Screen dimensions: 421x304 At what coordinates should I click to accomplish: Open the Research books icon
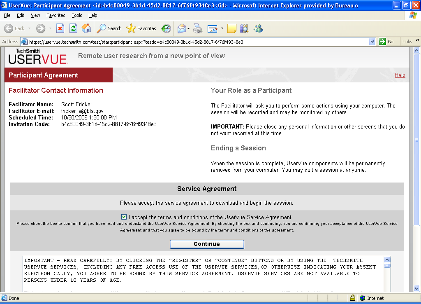(x=244, y=28)
